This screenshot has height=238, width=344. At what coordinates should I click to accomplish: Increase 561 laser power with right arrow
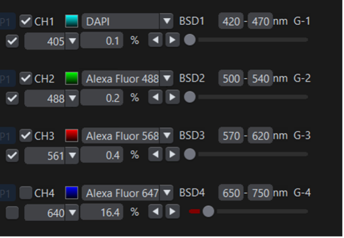tap(172, 155)
